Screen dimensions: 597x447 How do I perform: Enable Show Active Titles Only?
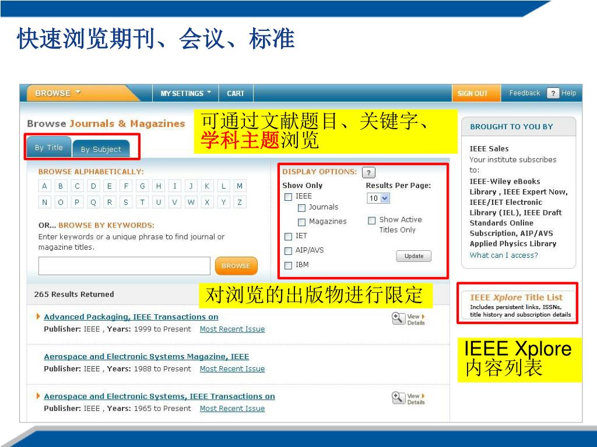pos(371,221)
